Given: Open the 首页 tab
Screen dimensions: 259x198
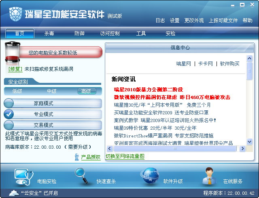Looking at the screenshot, I should coord(20,33).
